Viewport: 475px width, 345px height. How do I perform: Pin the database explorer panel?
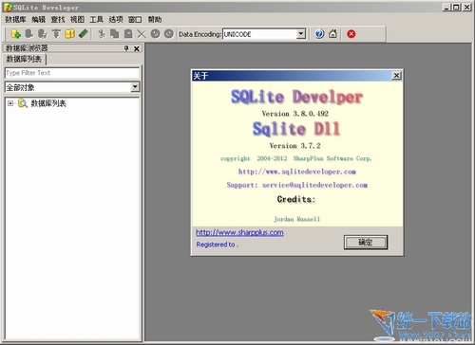coord(126,48)
